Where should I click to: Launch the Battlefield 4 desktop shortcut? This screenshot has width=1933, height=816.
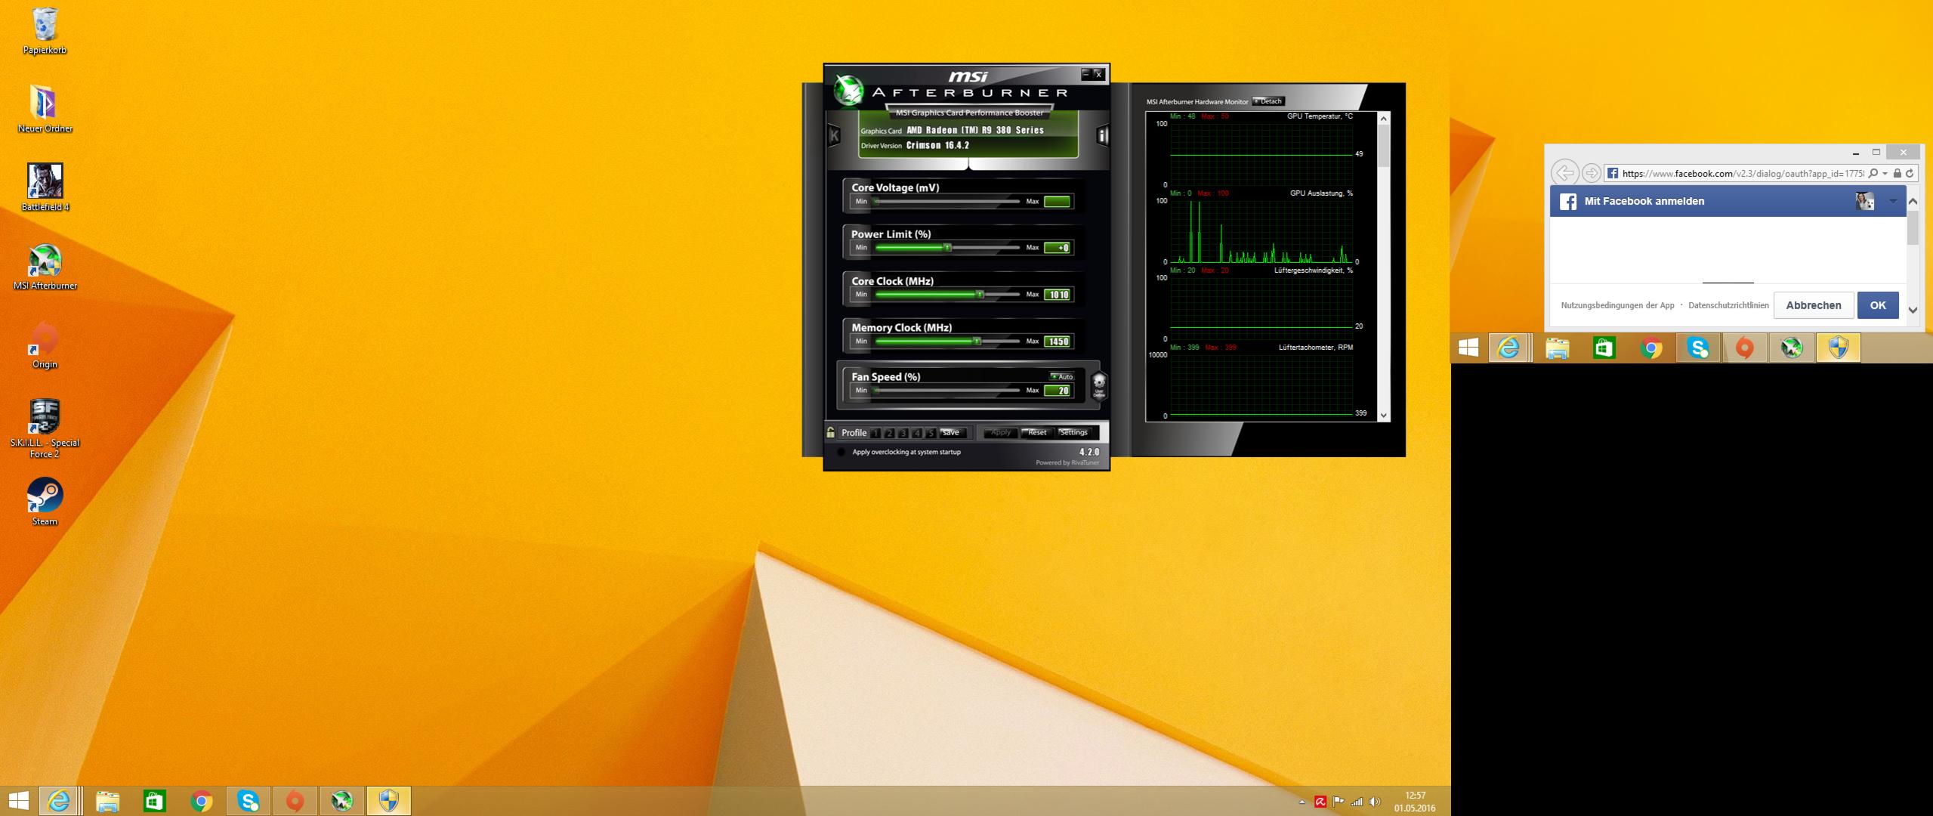(x=45, y=181)
